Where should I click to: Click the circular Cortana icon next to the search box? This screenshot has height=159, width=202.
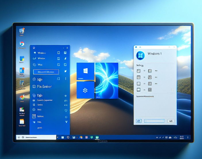pos(68,137)
